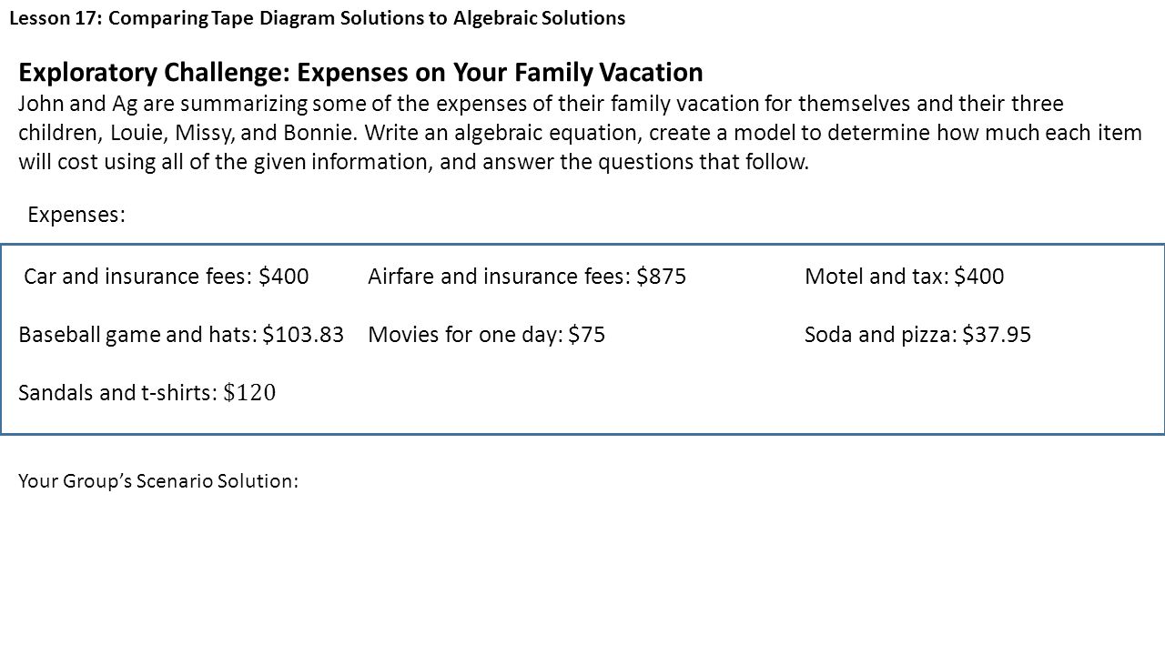Select Movies for one day: $75
1165x655 pixels.
click(x=487, y=336)
